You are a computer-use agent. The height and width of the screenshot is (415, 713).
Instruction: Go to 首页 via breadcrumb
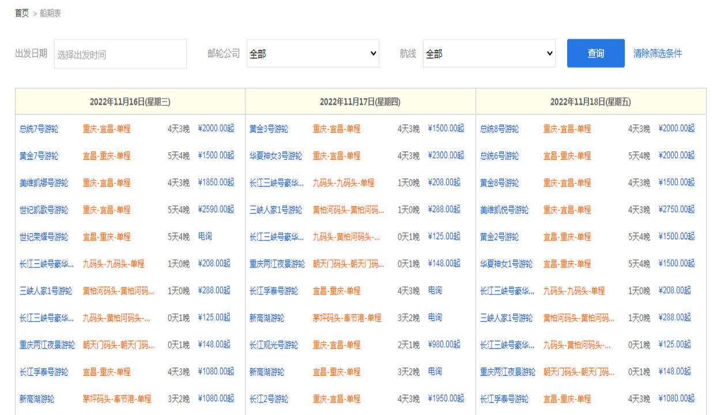[x=22, y=13]
